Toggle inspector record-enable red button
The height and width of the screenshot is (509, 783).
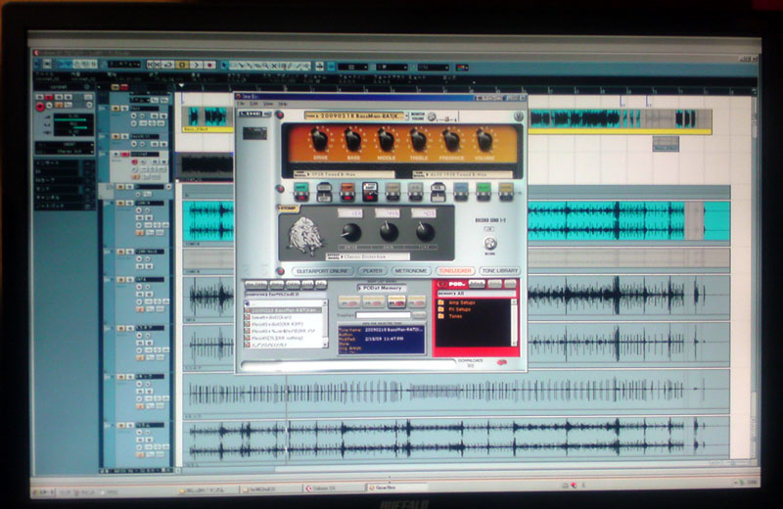[40, 107]
